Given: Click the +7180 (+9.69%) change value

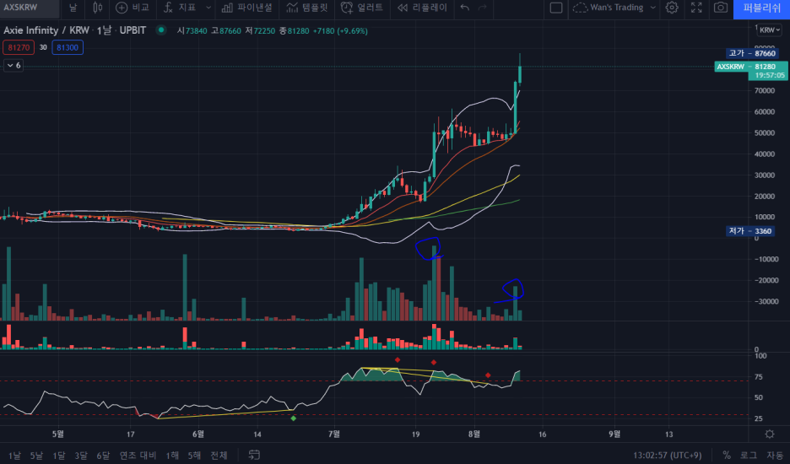Looking at the screenshot, I should (340, 30).
